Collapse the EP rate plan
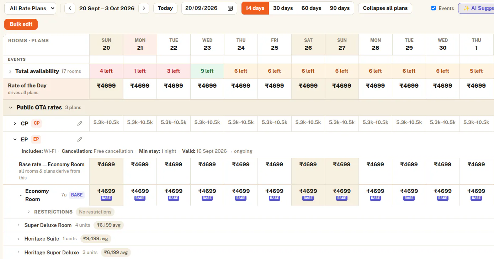This screenshot has height=259, width=494. click(15, 139)
